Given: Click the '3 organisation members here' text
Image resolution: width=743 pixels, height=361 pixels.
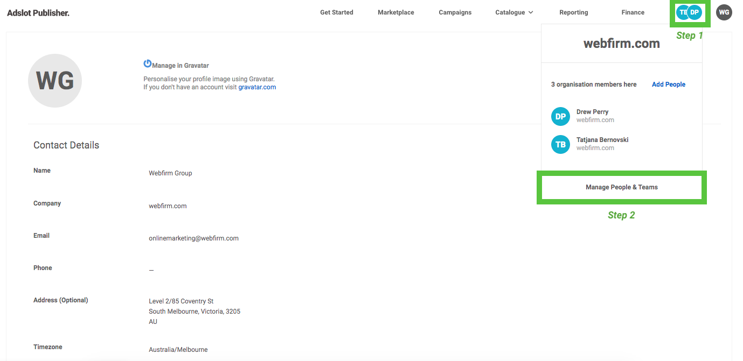Looking at the screenshot, I should (594, 84).
